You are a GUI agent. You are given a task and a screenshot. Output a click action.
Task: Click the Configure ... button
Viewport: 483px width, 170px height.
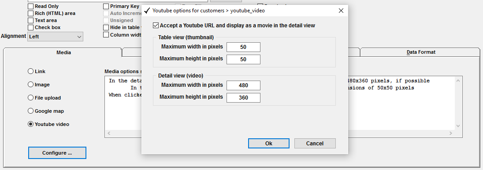click(x=57, y=153)
